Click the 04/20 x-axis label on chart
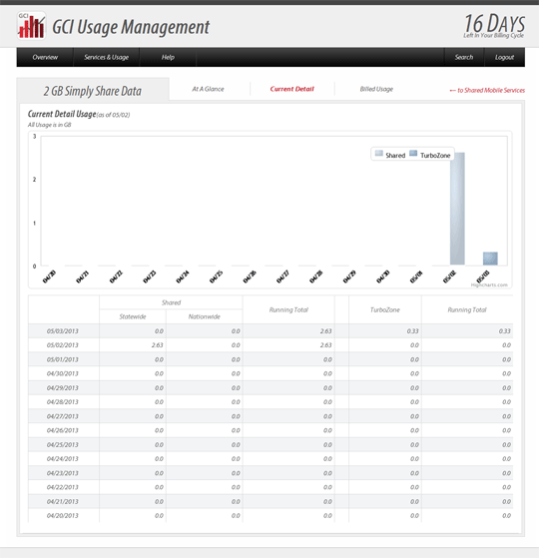539x558 pixels. point(49,277)
